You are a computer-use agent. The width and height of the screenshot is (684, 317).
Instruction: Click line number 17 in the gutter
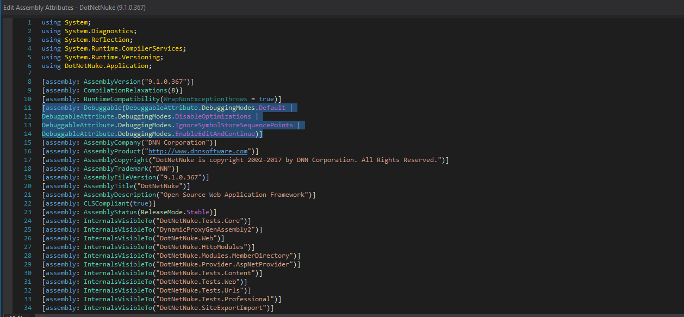(x=28, y=160)
